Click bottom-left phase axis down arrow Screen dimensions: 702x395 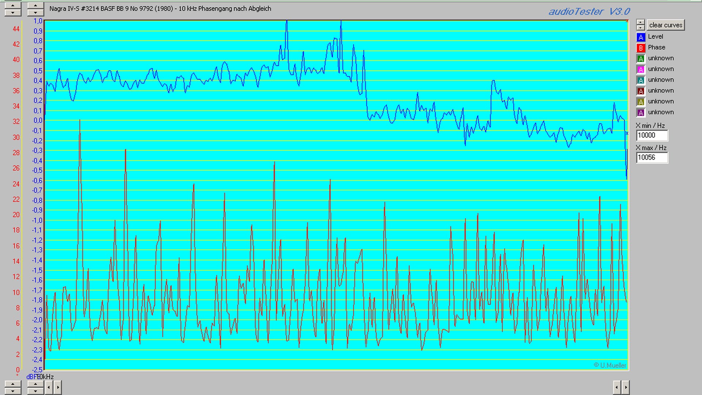pos(13,391)
